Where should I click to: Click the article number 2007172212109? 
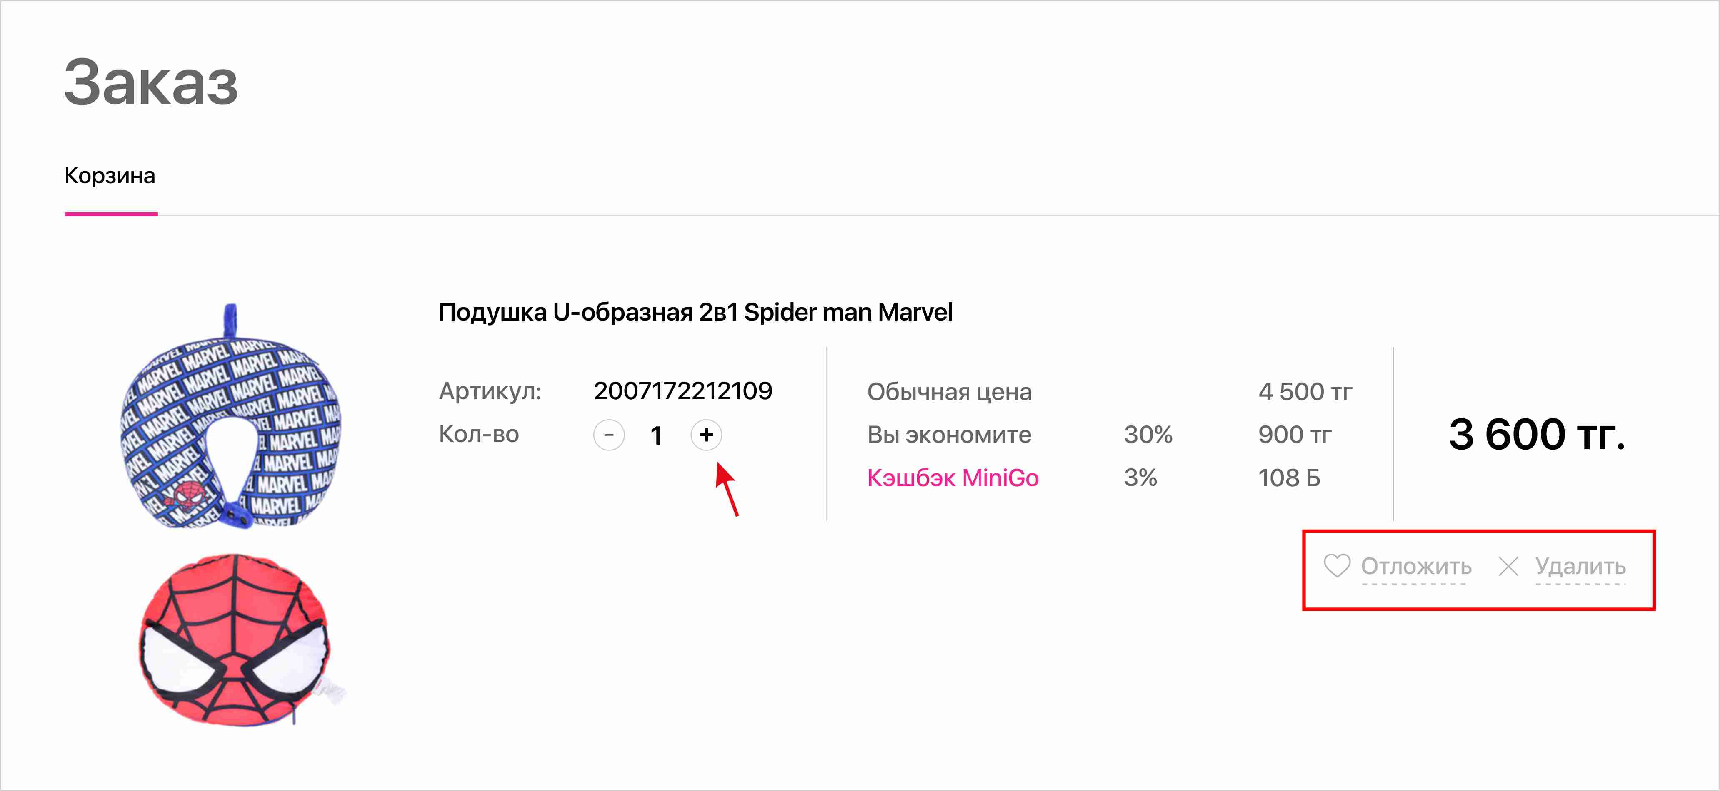(x=683, y=391)
